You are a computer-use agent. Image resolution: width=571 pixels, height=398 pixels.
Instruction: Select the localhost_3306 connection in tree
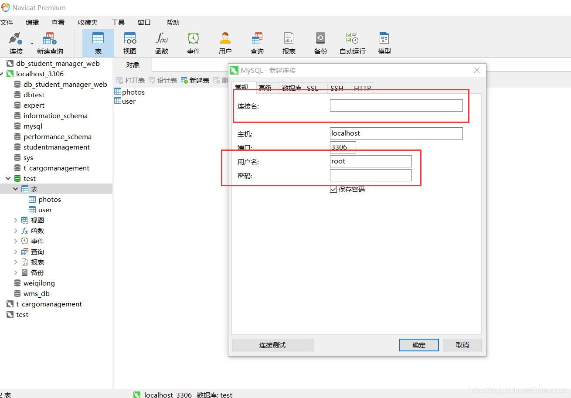40,74
